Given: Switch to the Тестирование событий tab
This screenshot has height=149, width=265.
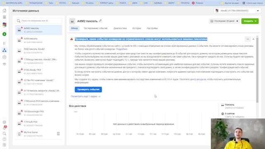Looking at the screenshot, I should click(x=96, y=28).
